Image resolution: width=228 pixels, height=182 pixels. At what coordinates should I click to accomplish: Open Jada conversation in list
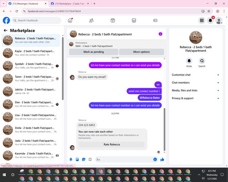tap(31, 142)
